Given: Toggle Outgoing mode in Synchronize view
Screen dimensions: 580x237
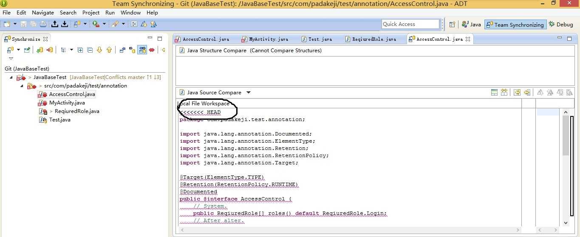Looking at the screenshot, I should (x=132, y=50).
